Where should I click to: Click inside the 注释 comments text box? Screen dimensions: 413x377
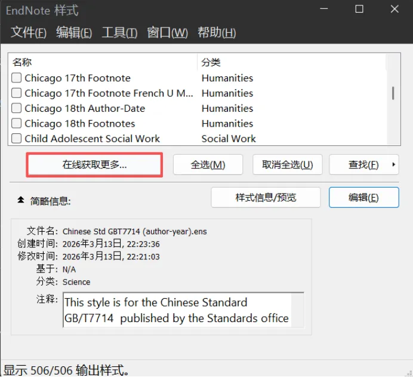pos(183,310)
